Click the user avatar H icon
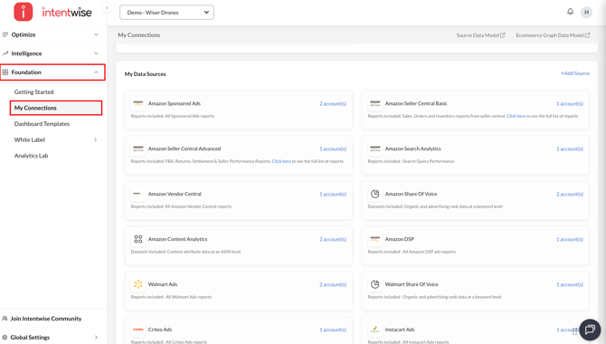 tap(586, 12)
